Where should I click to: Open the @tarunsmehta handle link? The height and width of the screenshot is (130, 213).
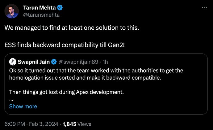[41, 15]
